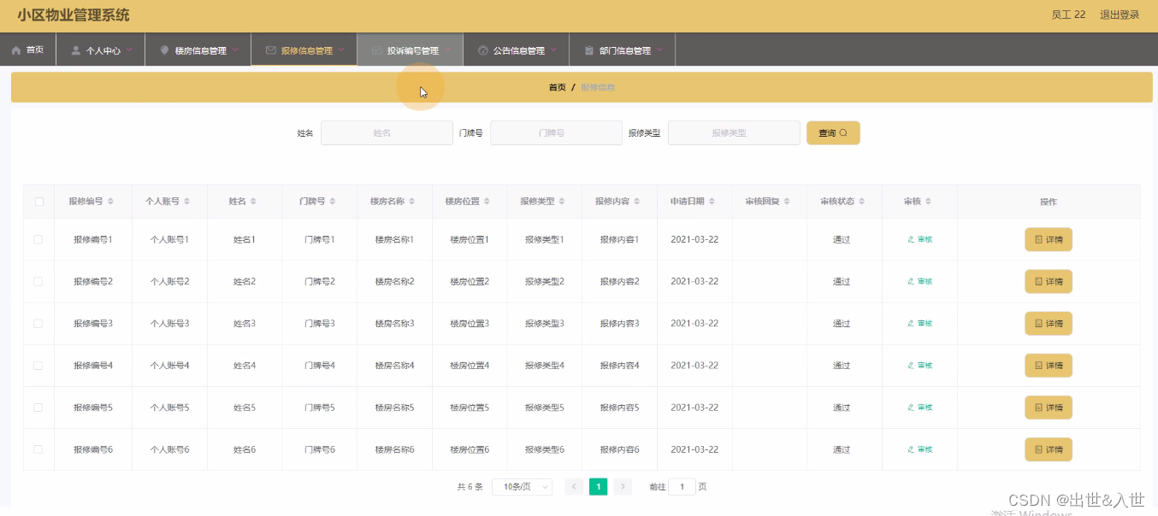The height and width of the screenshot is (516, 1158).
Task: Check the checkbox for 报修编号4 row
Action: (38, 366)
